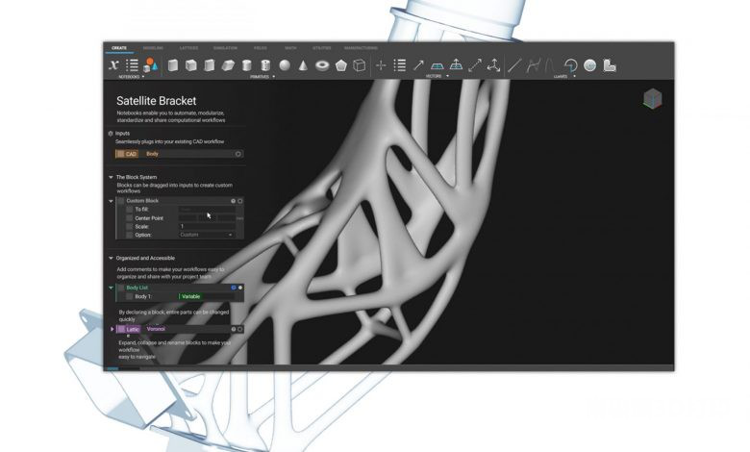
Task: Toggle the Scale checkbox
Action: pyautogui.click(x=129, y=227)
